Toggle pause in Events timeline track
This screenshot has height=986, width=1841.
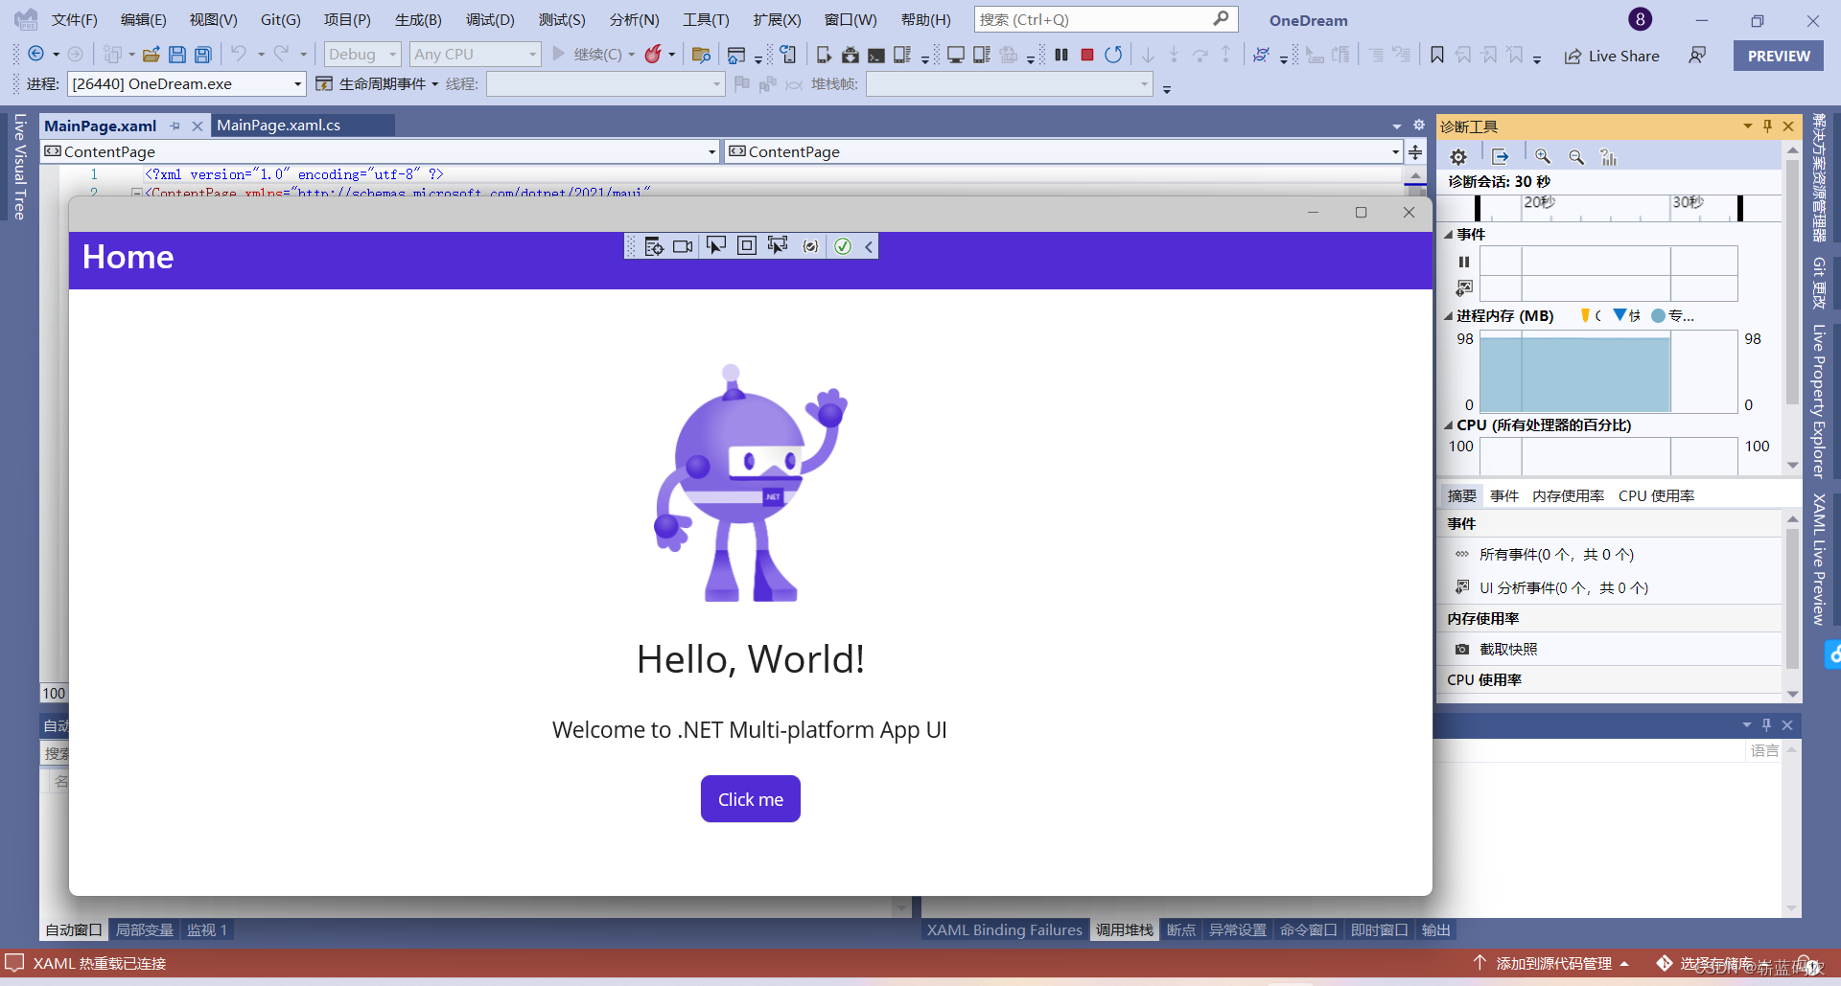tap(1464, 262)
